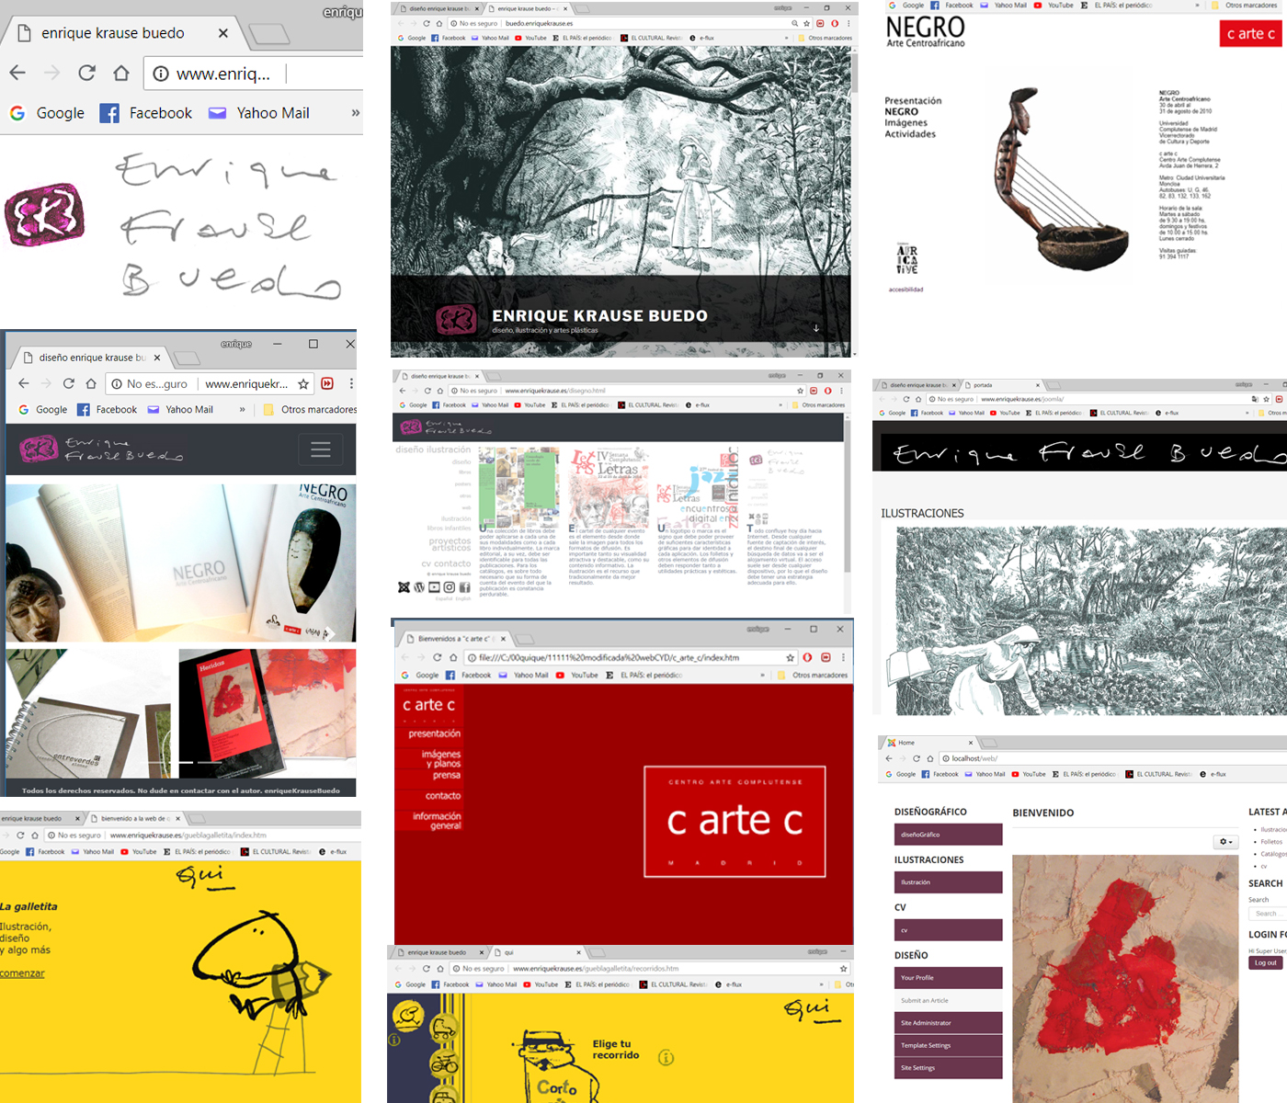Image resolution: width=1287 pixels, height=1103 pixels.
Task: Open 'proyectos artísticos' menu on disegno page
Action: (x=450, y=544)
